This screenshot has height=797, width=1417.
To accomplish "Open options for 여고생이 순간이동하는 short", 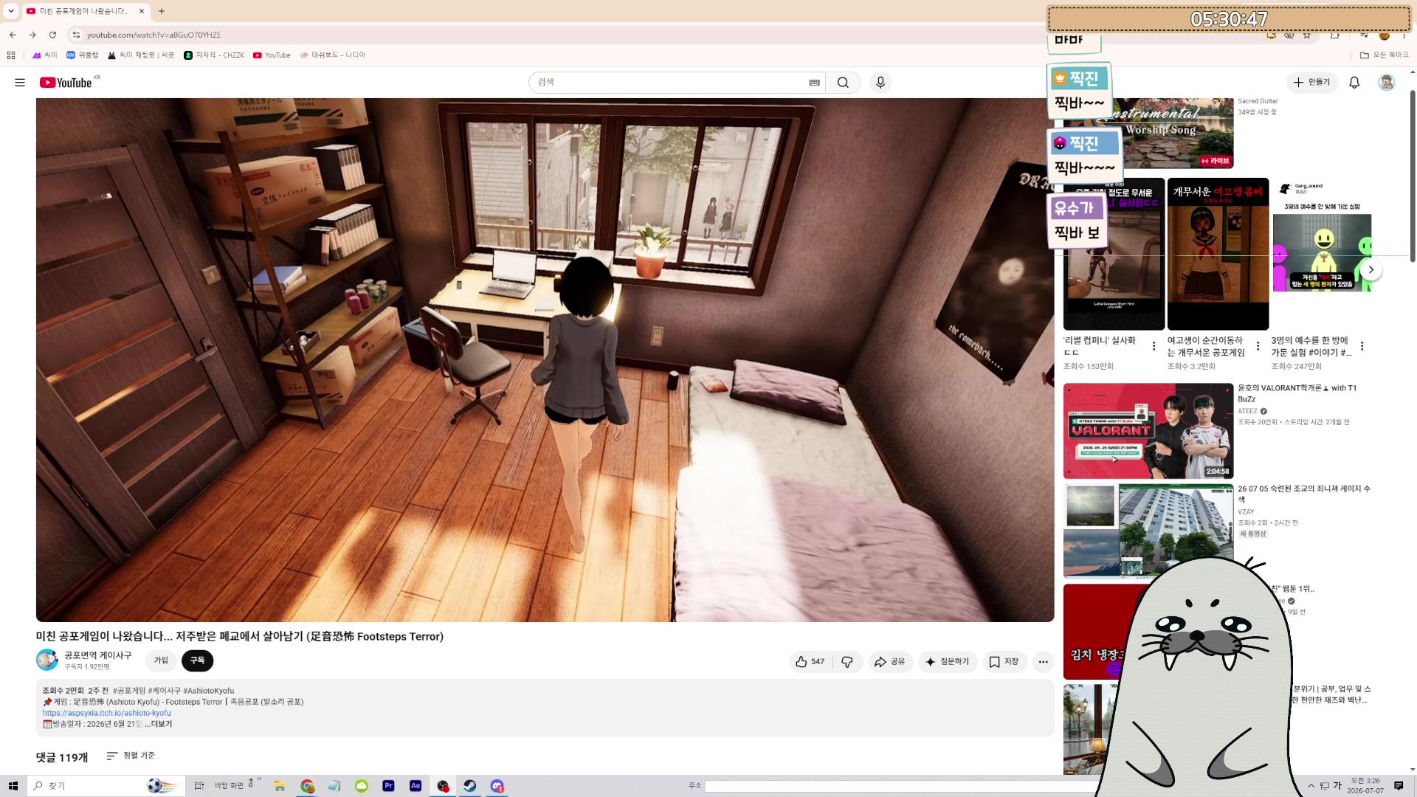I will coord(1258,346).
